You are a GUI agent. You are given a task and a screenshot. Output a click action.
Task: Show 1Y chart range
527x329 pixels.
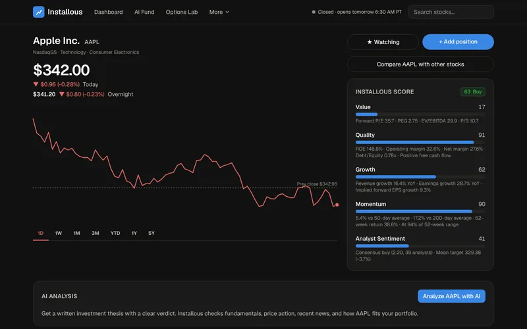tap(134, 233)
